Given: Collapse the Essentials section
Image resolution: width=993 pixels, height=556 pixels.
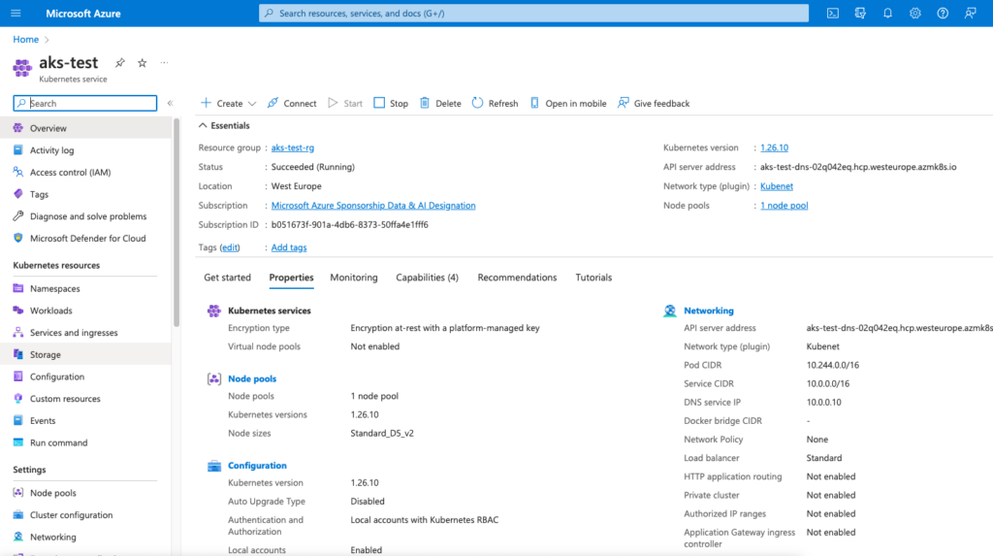Looking at the screenshot, I should [x=224, y=125].
